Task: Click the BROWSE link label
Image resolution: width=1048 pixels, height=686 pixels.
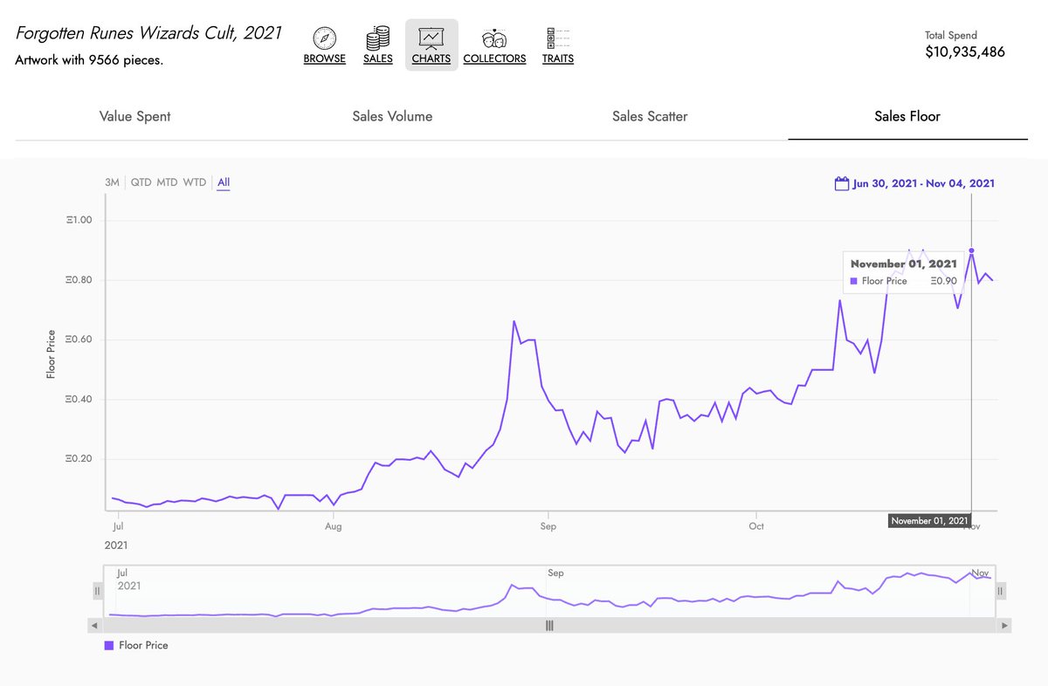Action: click(x=325, y=58)
